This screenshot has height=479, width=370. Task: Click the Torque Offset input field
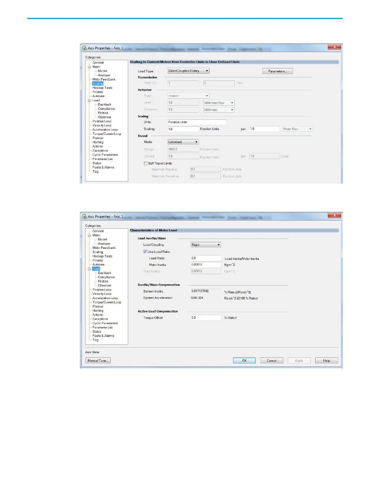pos(206,318)
